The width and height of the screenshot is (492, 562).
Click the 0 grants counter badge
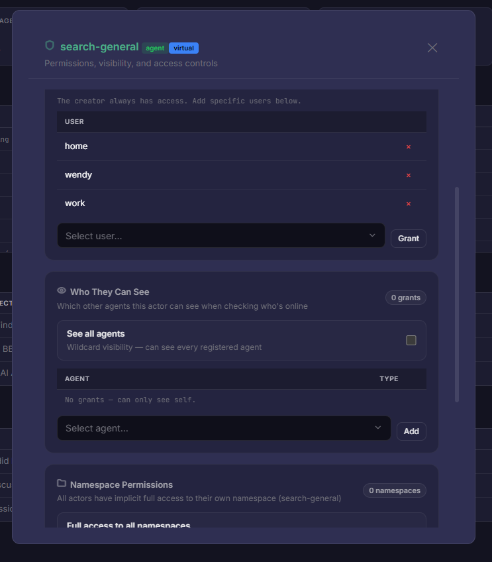[x=405, y=298]
